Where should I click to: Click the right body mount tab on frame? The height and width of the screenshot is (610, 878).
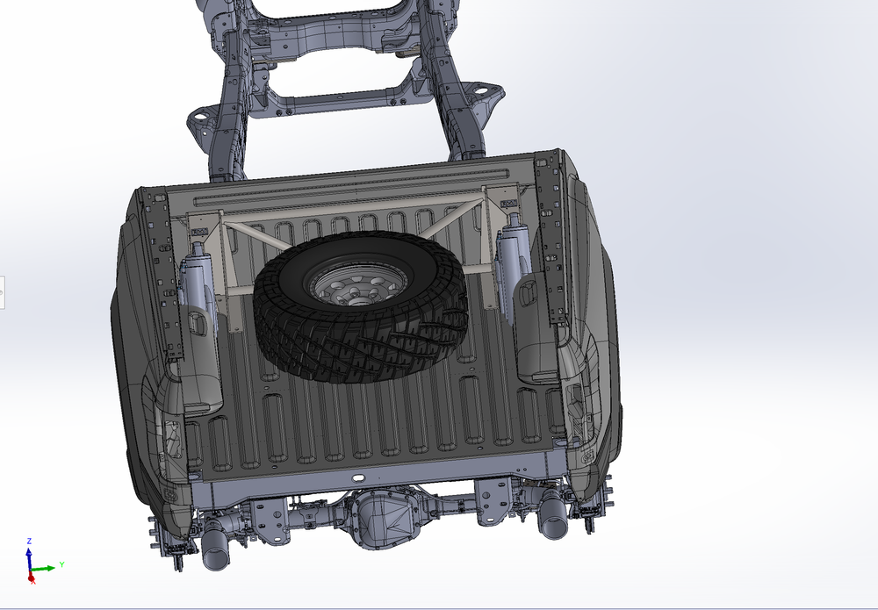pyautogui.click(x=481, y=91)
